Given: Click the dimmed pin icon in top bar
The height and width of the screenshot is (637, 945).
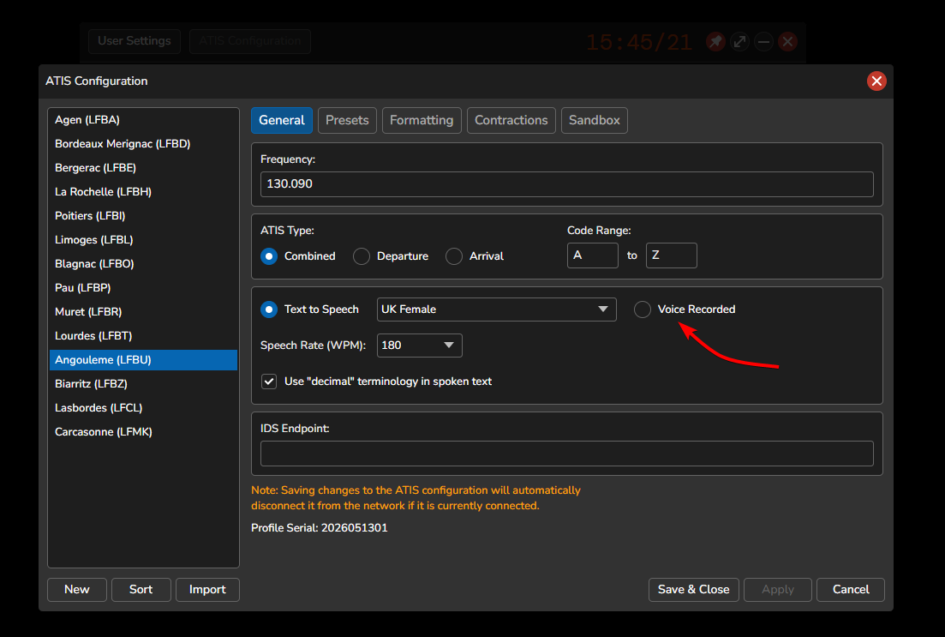Looking at the screenshot, I should coord(715,42).
